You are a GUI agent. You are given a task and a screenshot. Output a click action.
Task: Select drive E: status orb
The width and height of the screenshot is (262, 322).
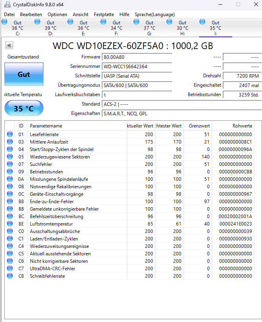click(x=70, y=22)
